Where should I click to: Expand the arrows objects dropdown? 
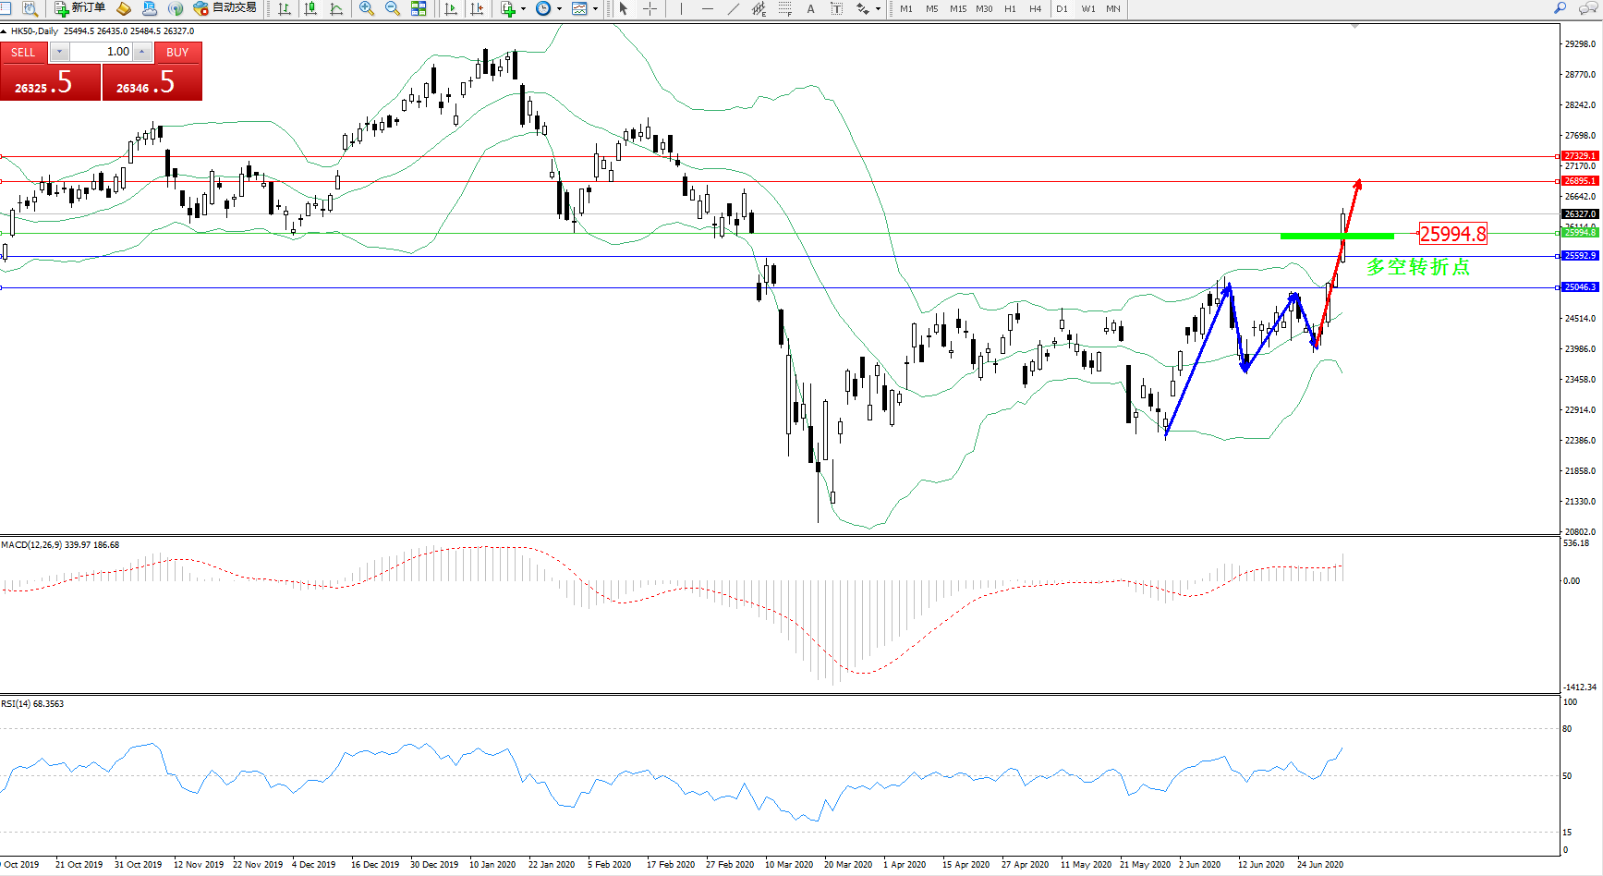point(878,9)
